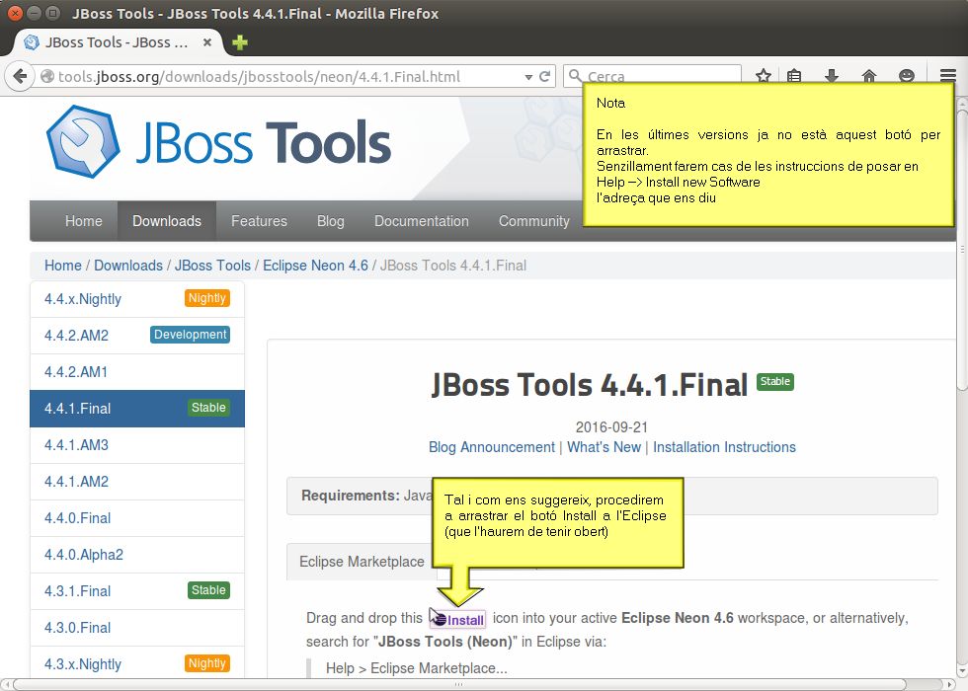Viewport: 968px width, 691px height.
Task: Open the Downloads arrow icon in toolbar
Action: [x=832, y=76]
